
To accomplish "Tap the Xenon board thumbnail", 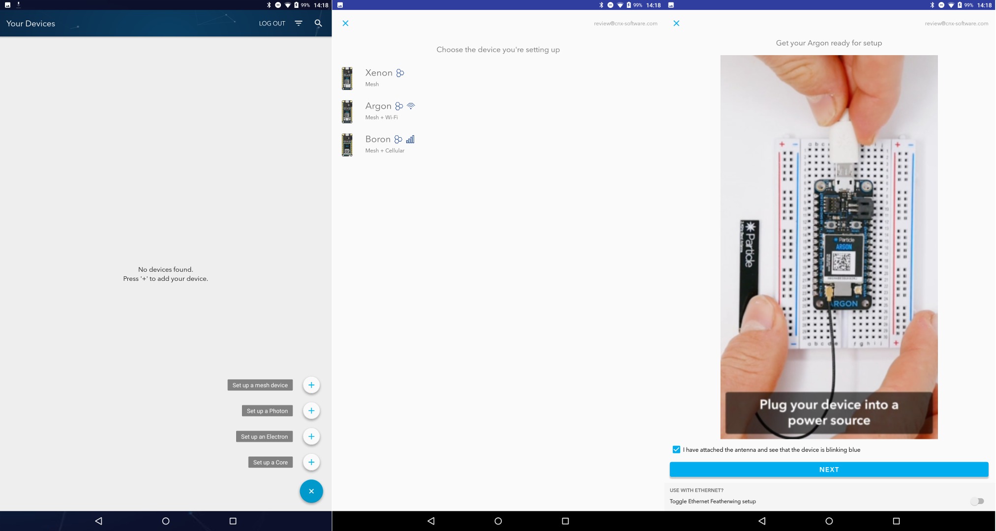I will point(347,79).
